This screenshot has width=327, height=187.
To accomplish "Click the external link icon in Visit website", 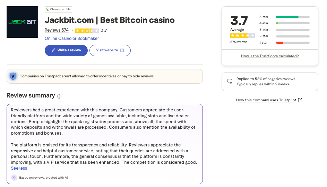I will 122,50.
